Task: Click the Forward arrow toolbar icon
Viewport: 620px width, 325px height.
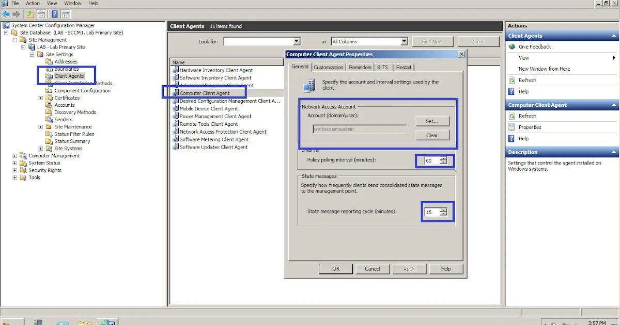Action: [x=16, y=14]
